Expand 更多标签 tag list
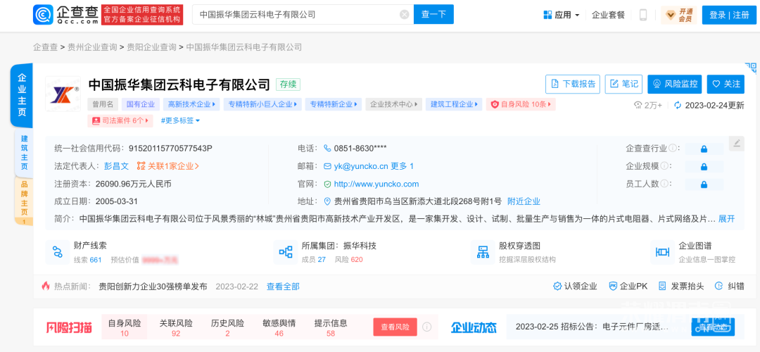Screen dimensions: 760x352 click(180, 121)
